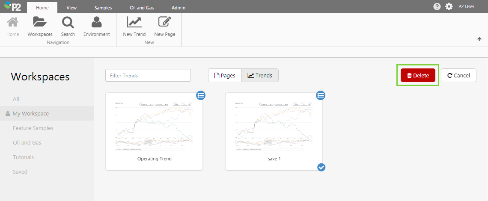
Task: Click the Search magnifier icon
Action: pos(68,22)
